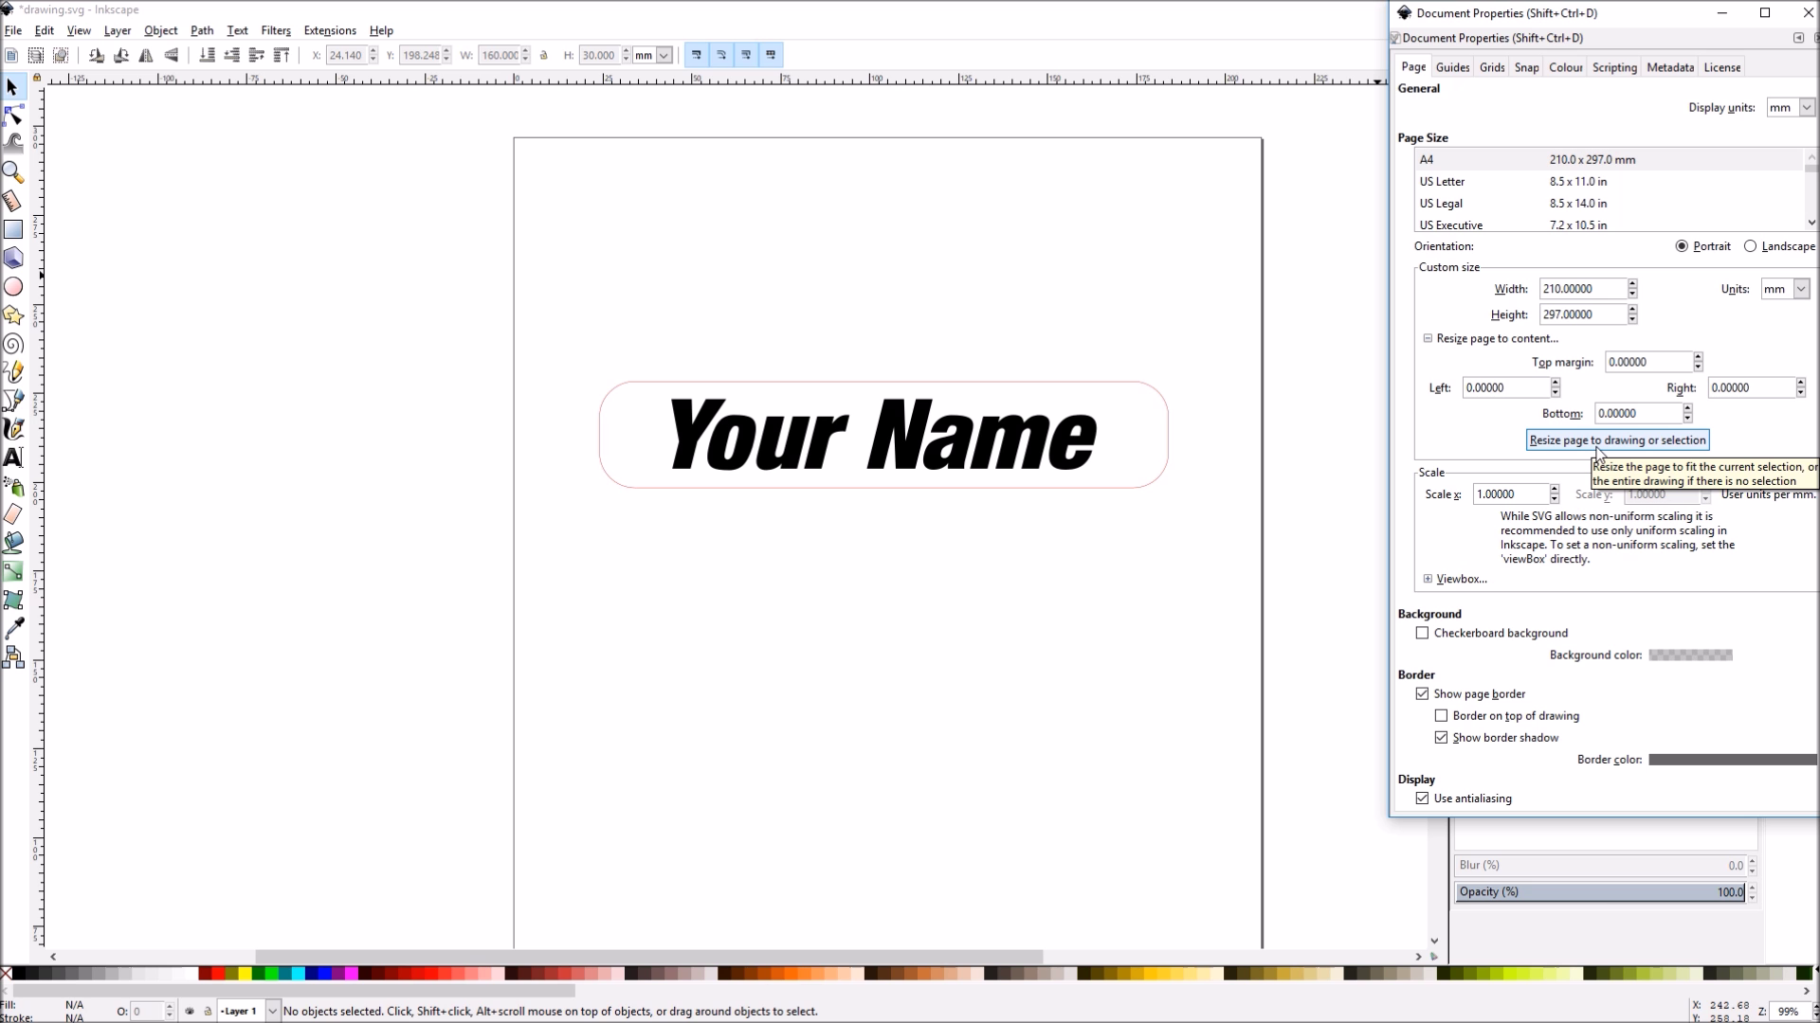This screenshot has width=1820, height=1023.
Task: Click the page Width input field
Action: coord(1584,288)
